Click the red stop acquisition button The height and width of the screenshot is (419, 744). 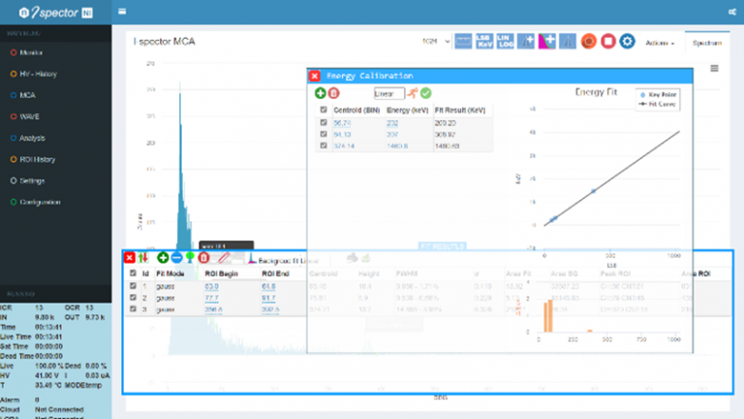607,42
